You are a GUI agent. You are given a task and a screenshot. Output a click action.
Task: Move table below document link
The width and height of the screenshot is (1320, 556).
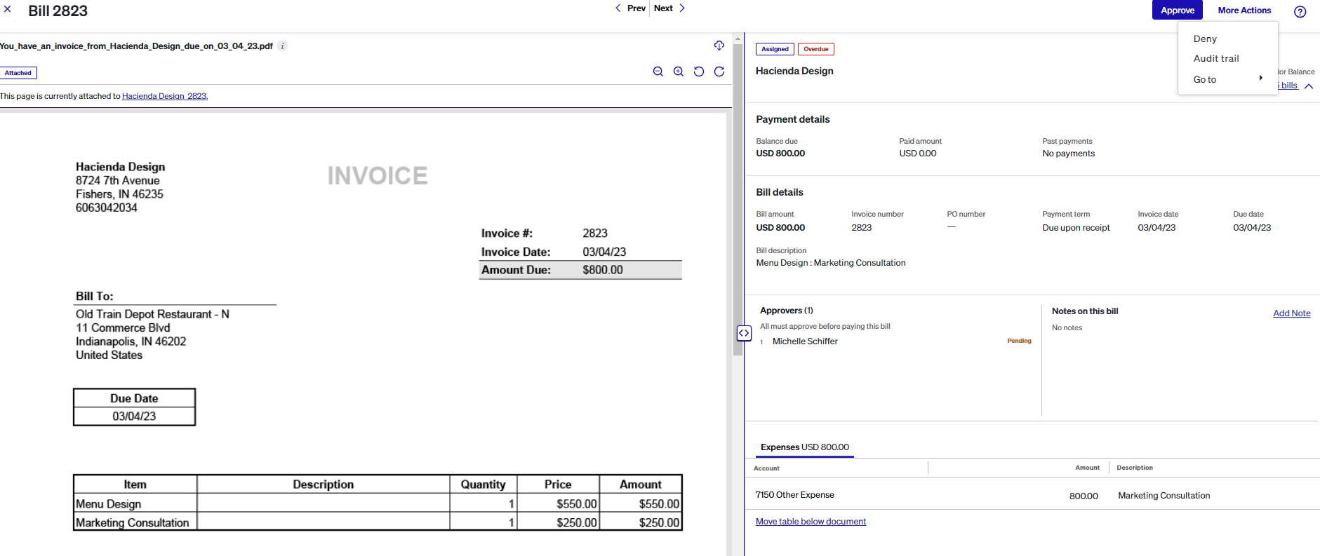[x=811, y=522]
